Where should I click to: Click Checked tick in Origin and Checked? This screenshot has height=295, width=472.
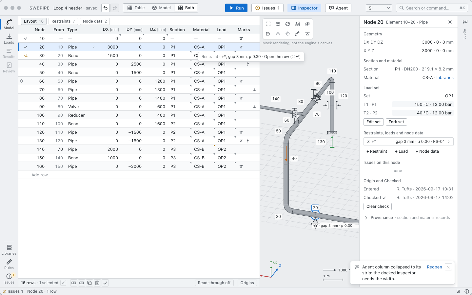pos(384,198)
